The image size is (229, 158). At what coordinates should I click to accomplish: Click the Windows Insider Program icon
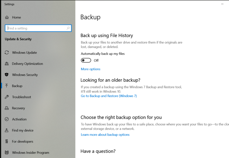click(7, 153)
